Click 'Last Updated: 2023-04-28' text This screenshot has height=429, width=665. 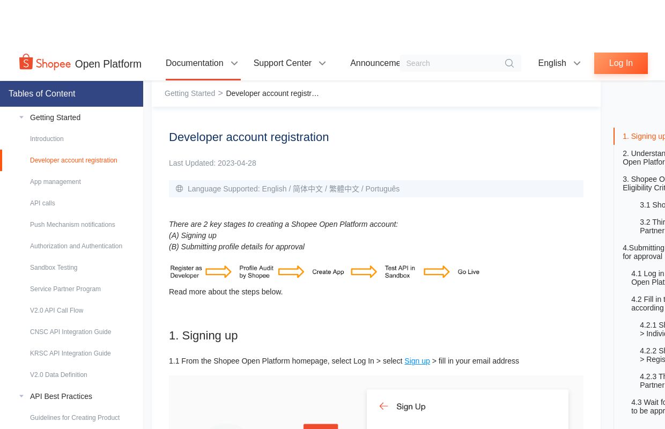[212, 163]
